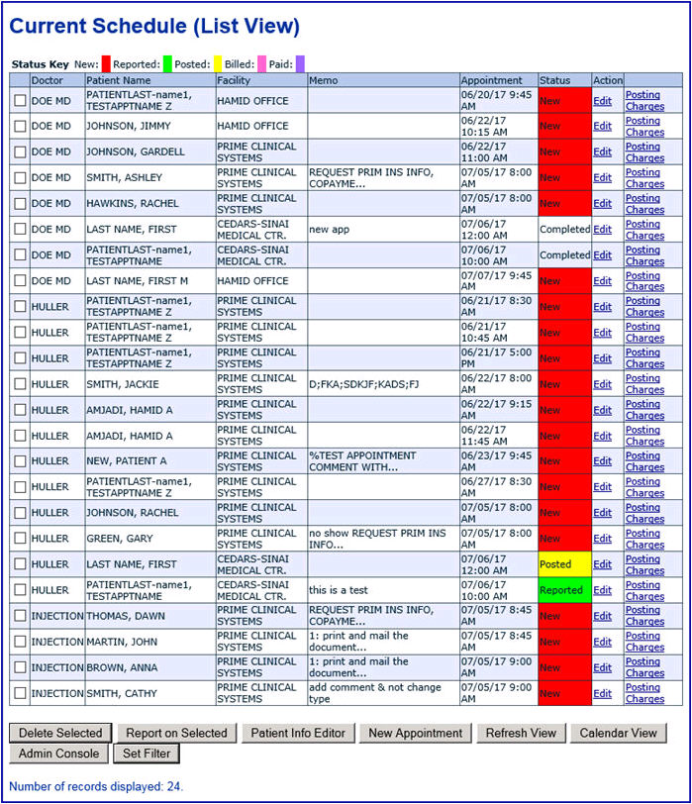Screen dimensions: 692x804
Task: Open Posting Charges for MARTIN, JOHN
Action: pyautogui.click(x=644, y=642)
